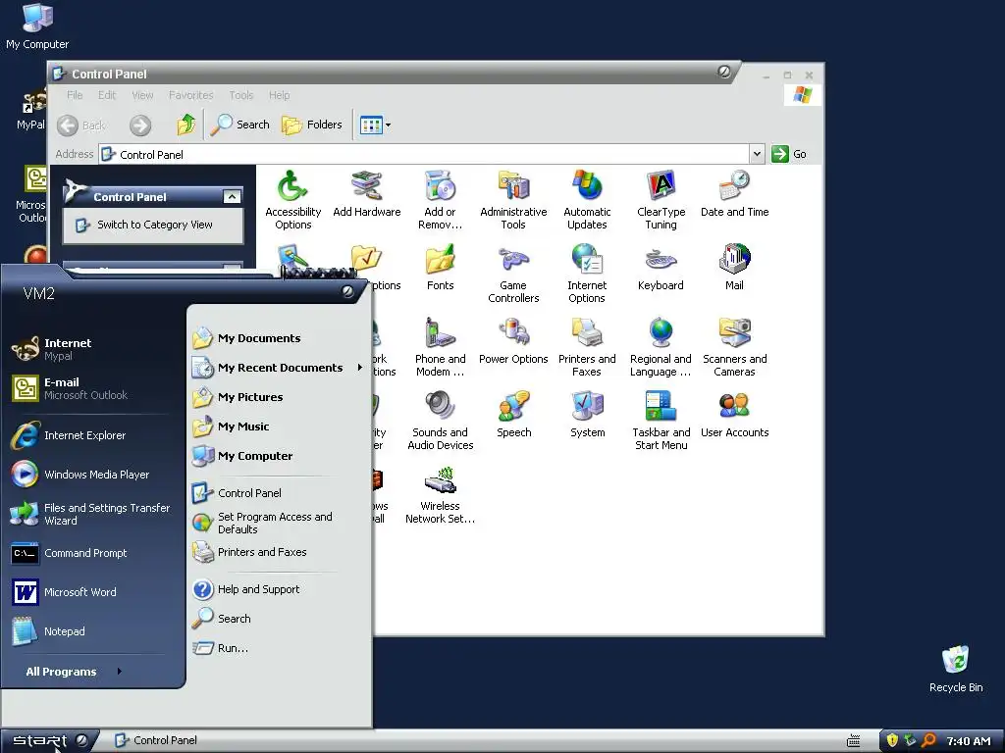Open Recycle Bin desktop icon
This screenshot has width=1005, height=753.
point(956,669)
